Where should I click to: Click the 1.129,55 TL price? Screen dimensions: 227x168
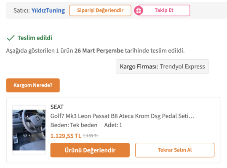tap(66, 136)
